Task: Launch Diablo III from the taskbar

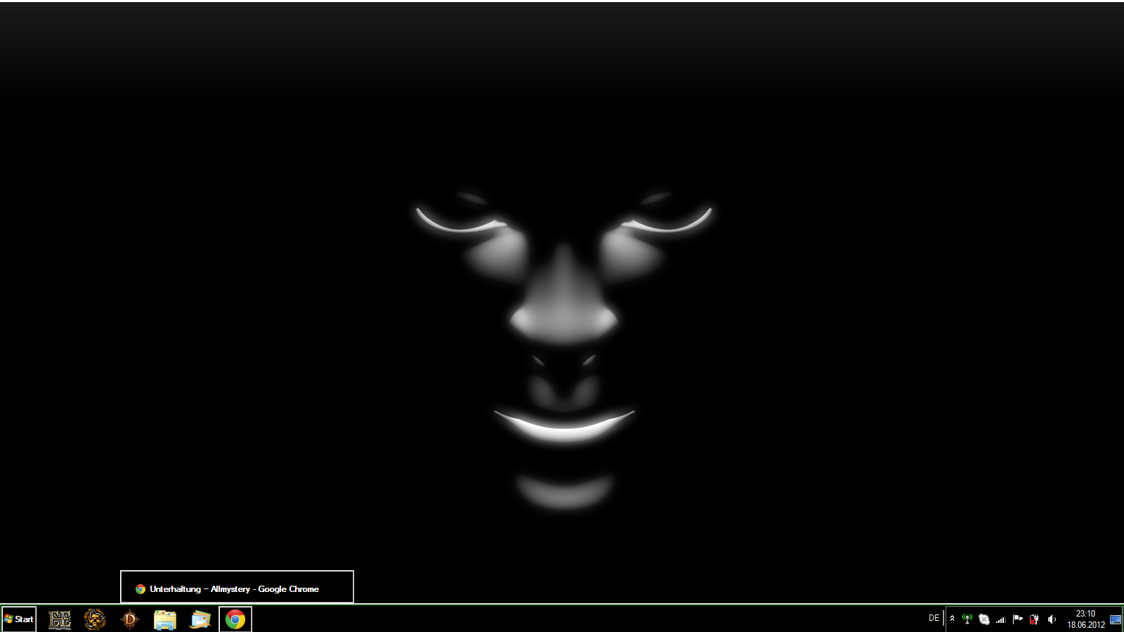Action: (130, 619)
